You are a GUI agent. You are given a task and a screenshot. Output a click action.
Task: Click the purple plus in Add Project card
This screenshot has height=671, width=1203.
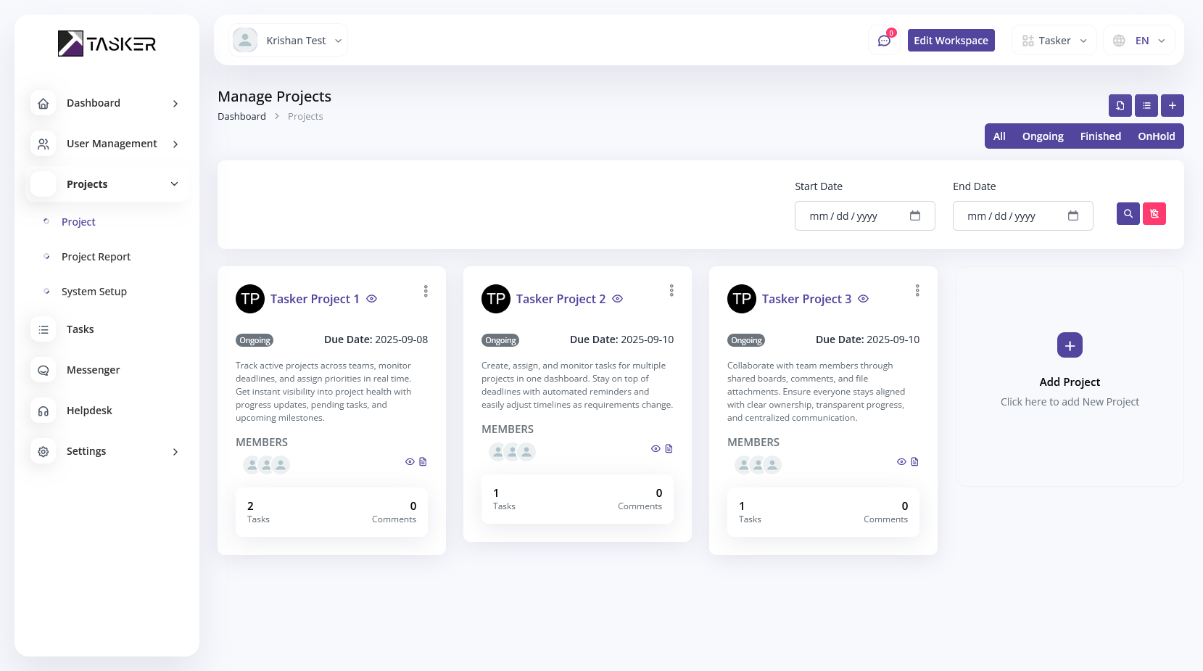tap(1070, 345)
